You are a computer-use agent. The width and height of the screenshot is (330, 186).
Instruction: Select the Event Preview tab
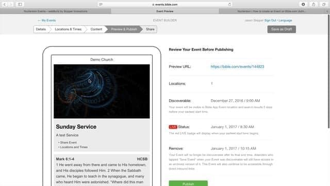coord(165,11)
